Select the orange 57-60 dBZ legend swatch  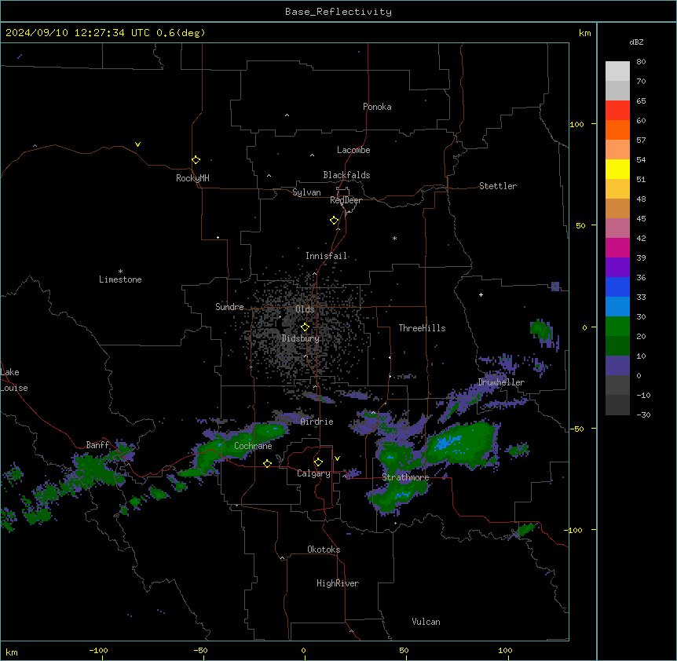617,130
